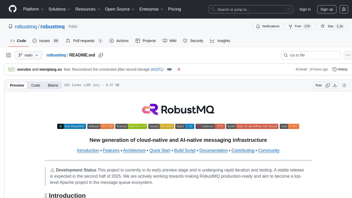
Task: Switch to the Code tab
Action: click(18, 41)
